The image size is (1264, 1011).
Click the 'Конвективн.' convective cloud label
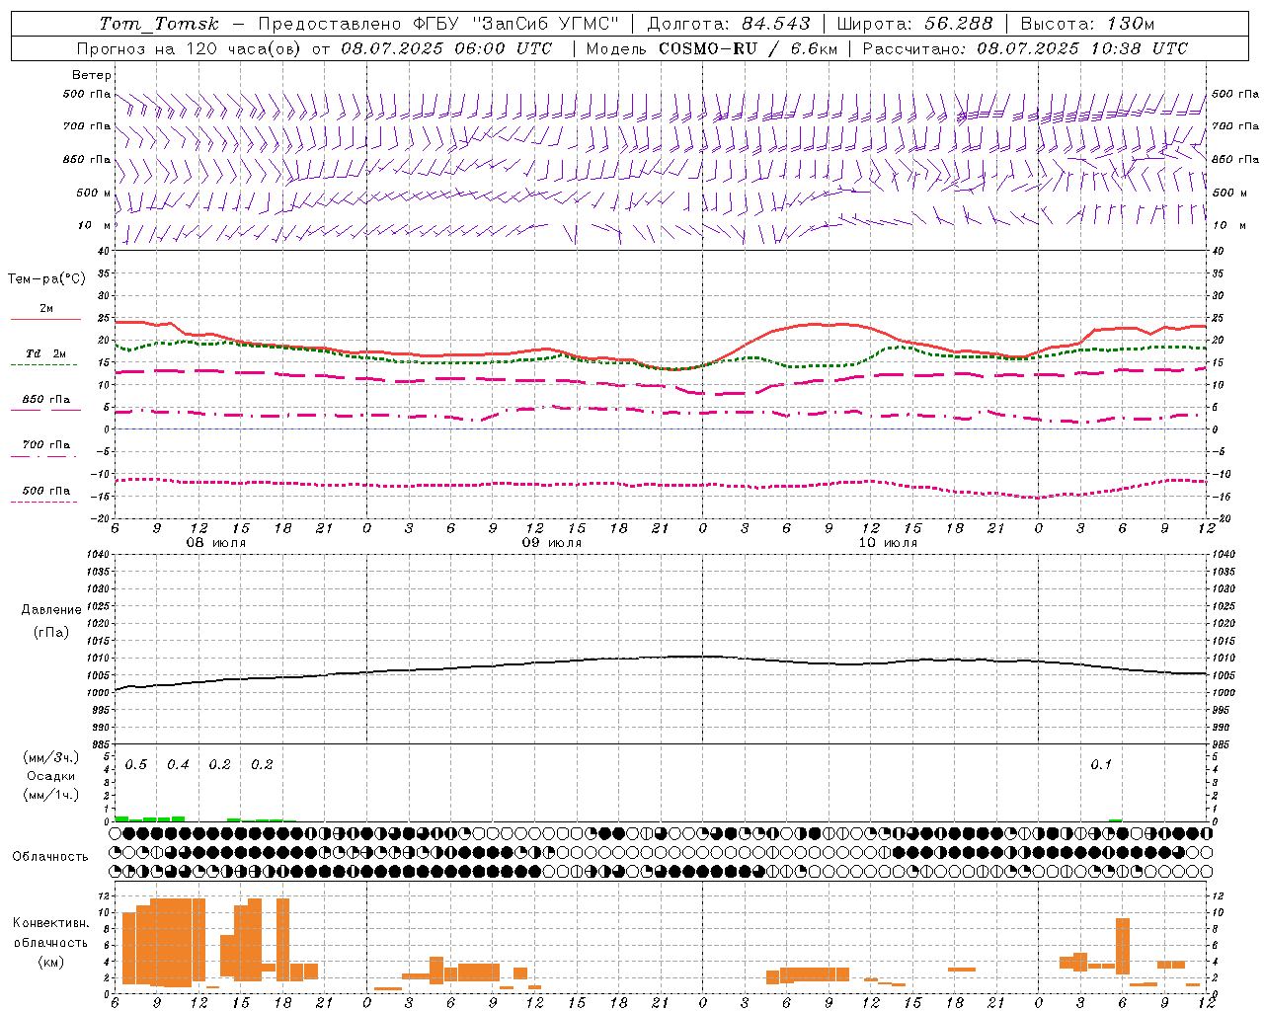click(50, 923)
